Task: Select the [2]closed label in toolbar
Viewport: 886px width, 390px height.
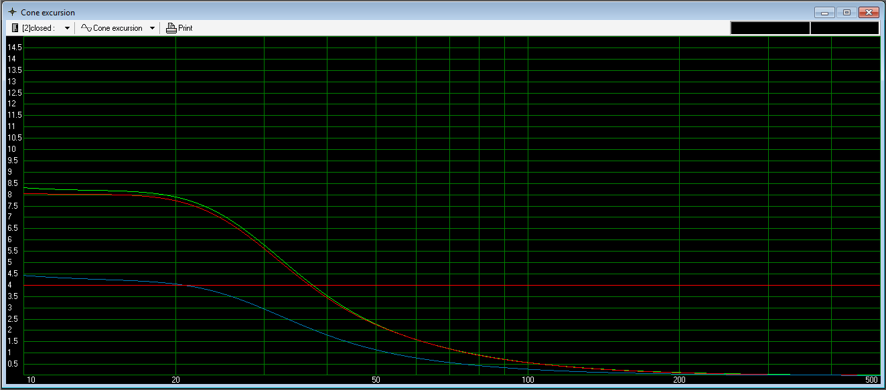Action: pos(38,28)
